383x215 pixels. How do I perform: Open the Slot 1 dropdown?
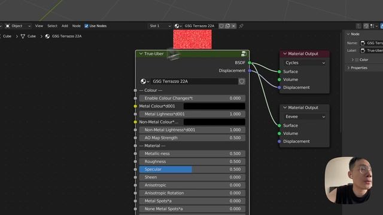[x=160, y=26]
